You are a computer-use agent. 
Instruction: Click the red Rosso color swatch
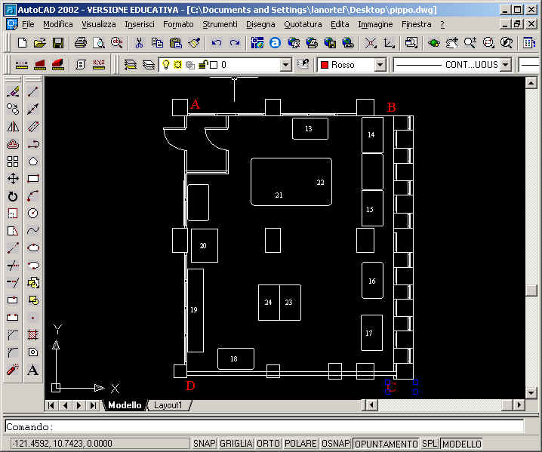point(325,65)
